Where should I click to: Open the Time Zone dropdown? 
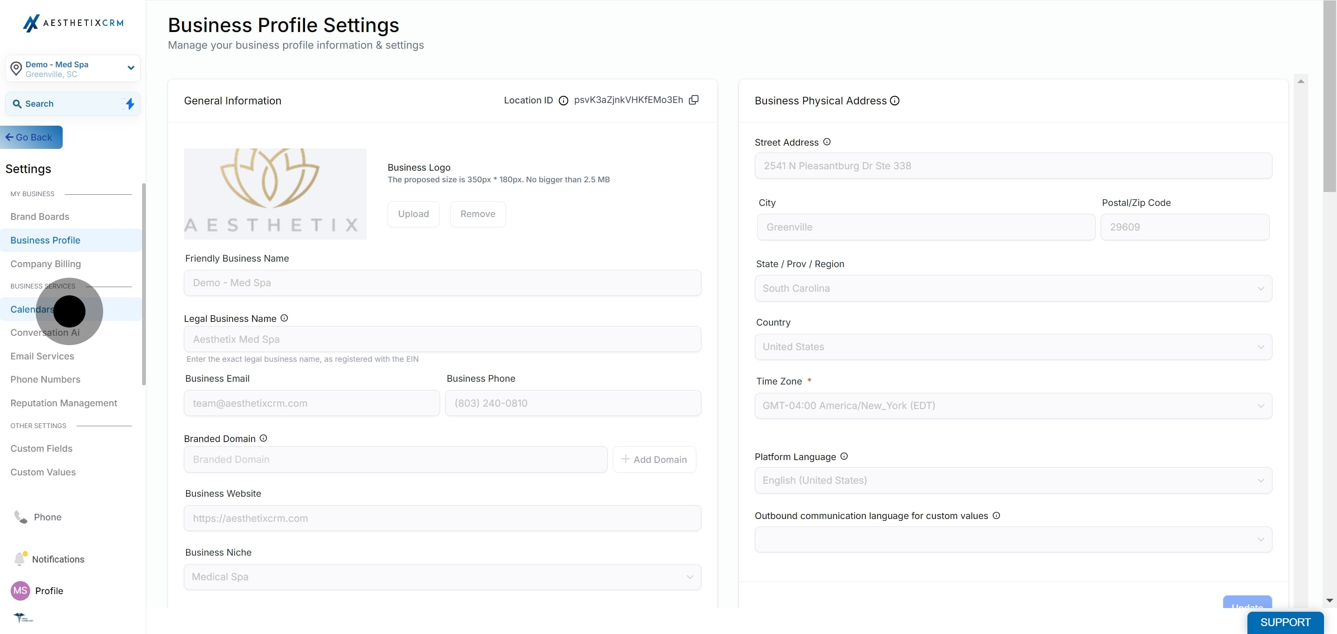[1013, 405]
